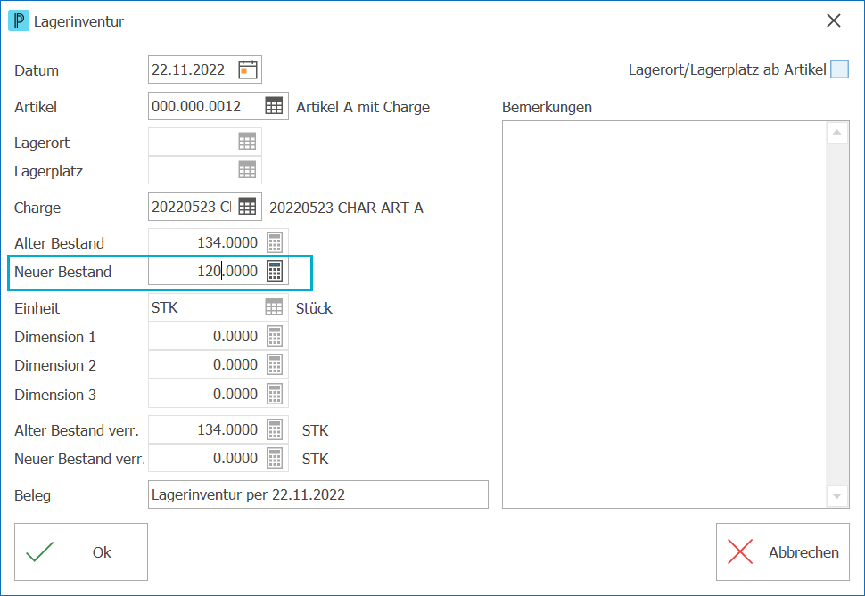Click the Beleg field Lagerinventur per 22.11.2022
This screenshot has height=596, width=865.
318,494
